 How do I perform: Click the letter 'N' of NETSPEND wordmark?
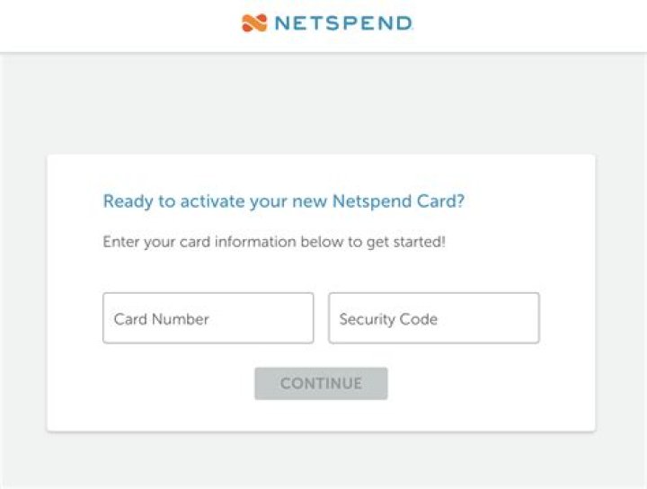coord(280,22)
